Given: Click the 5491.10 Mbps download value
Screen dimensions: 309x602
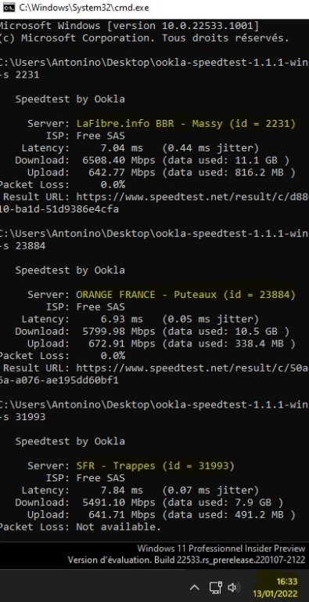Looking at the screenshot, I should point(118,502).
